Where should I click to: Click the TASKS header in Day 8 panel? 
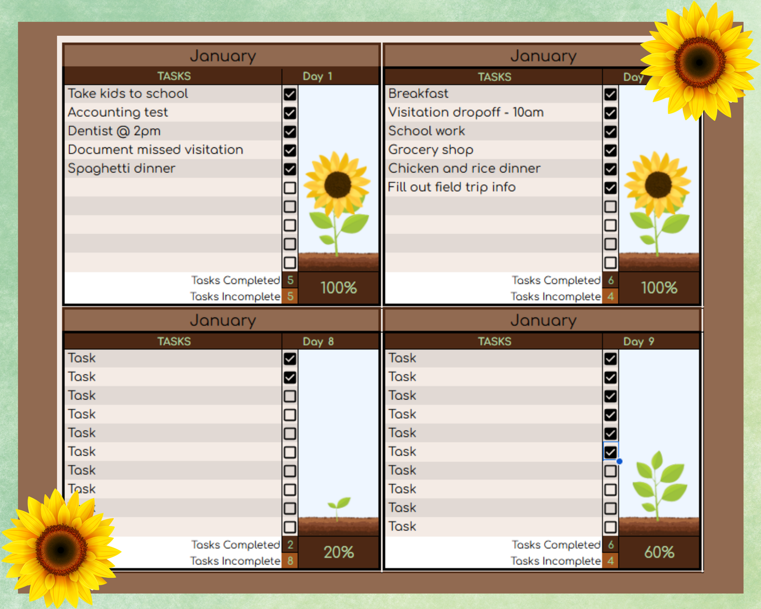point(173,341)
